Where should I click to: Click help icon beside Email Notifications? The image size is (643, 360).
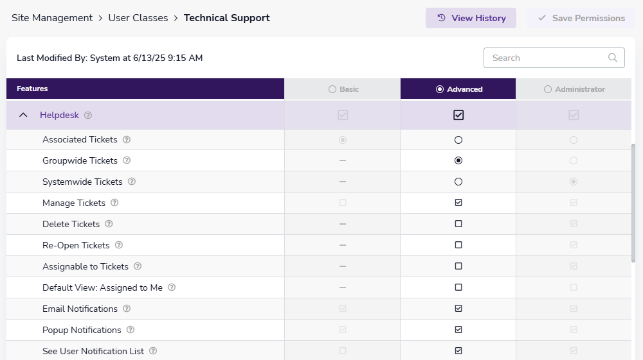[x=127, y=309]
